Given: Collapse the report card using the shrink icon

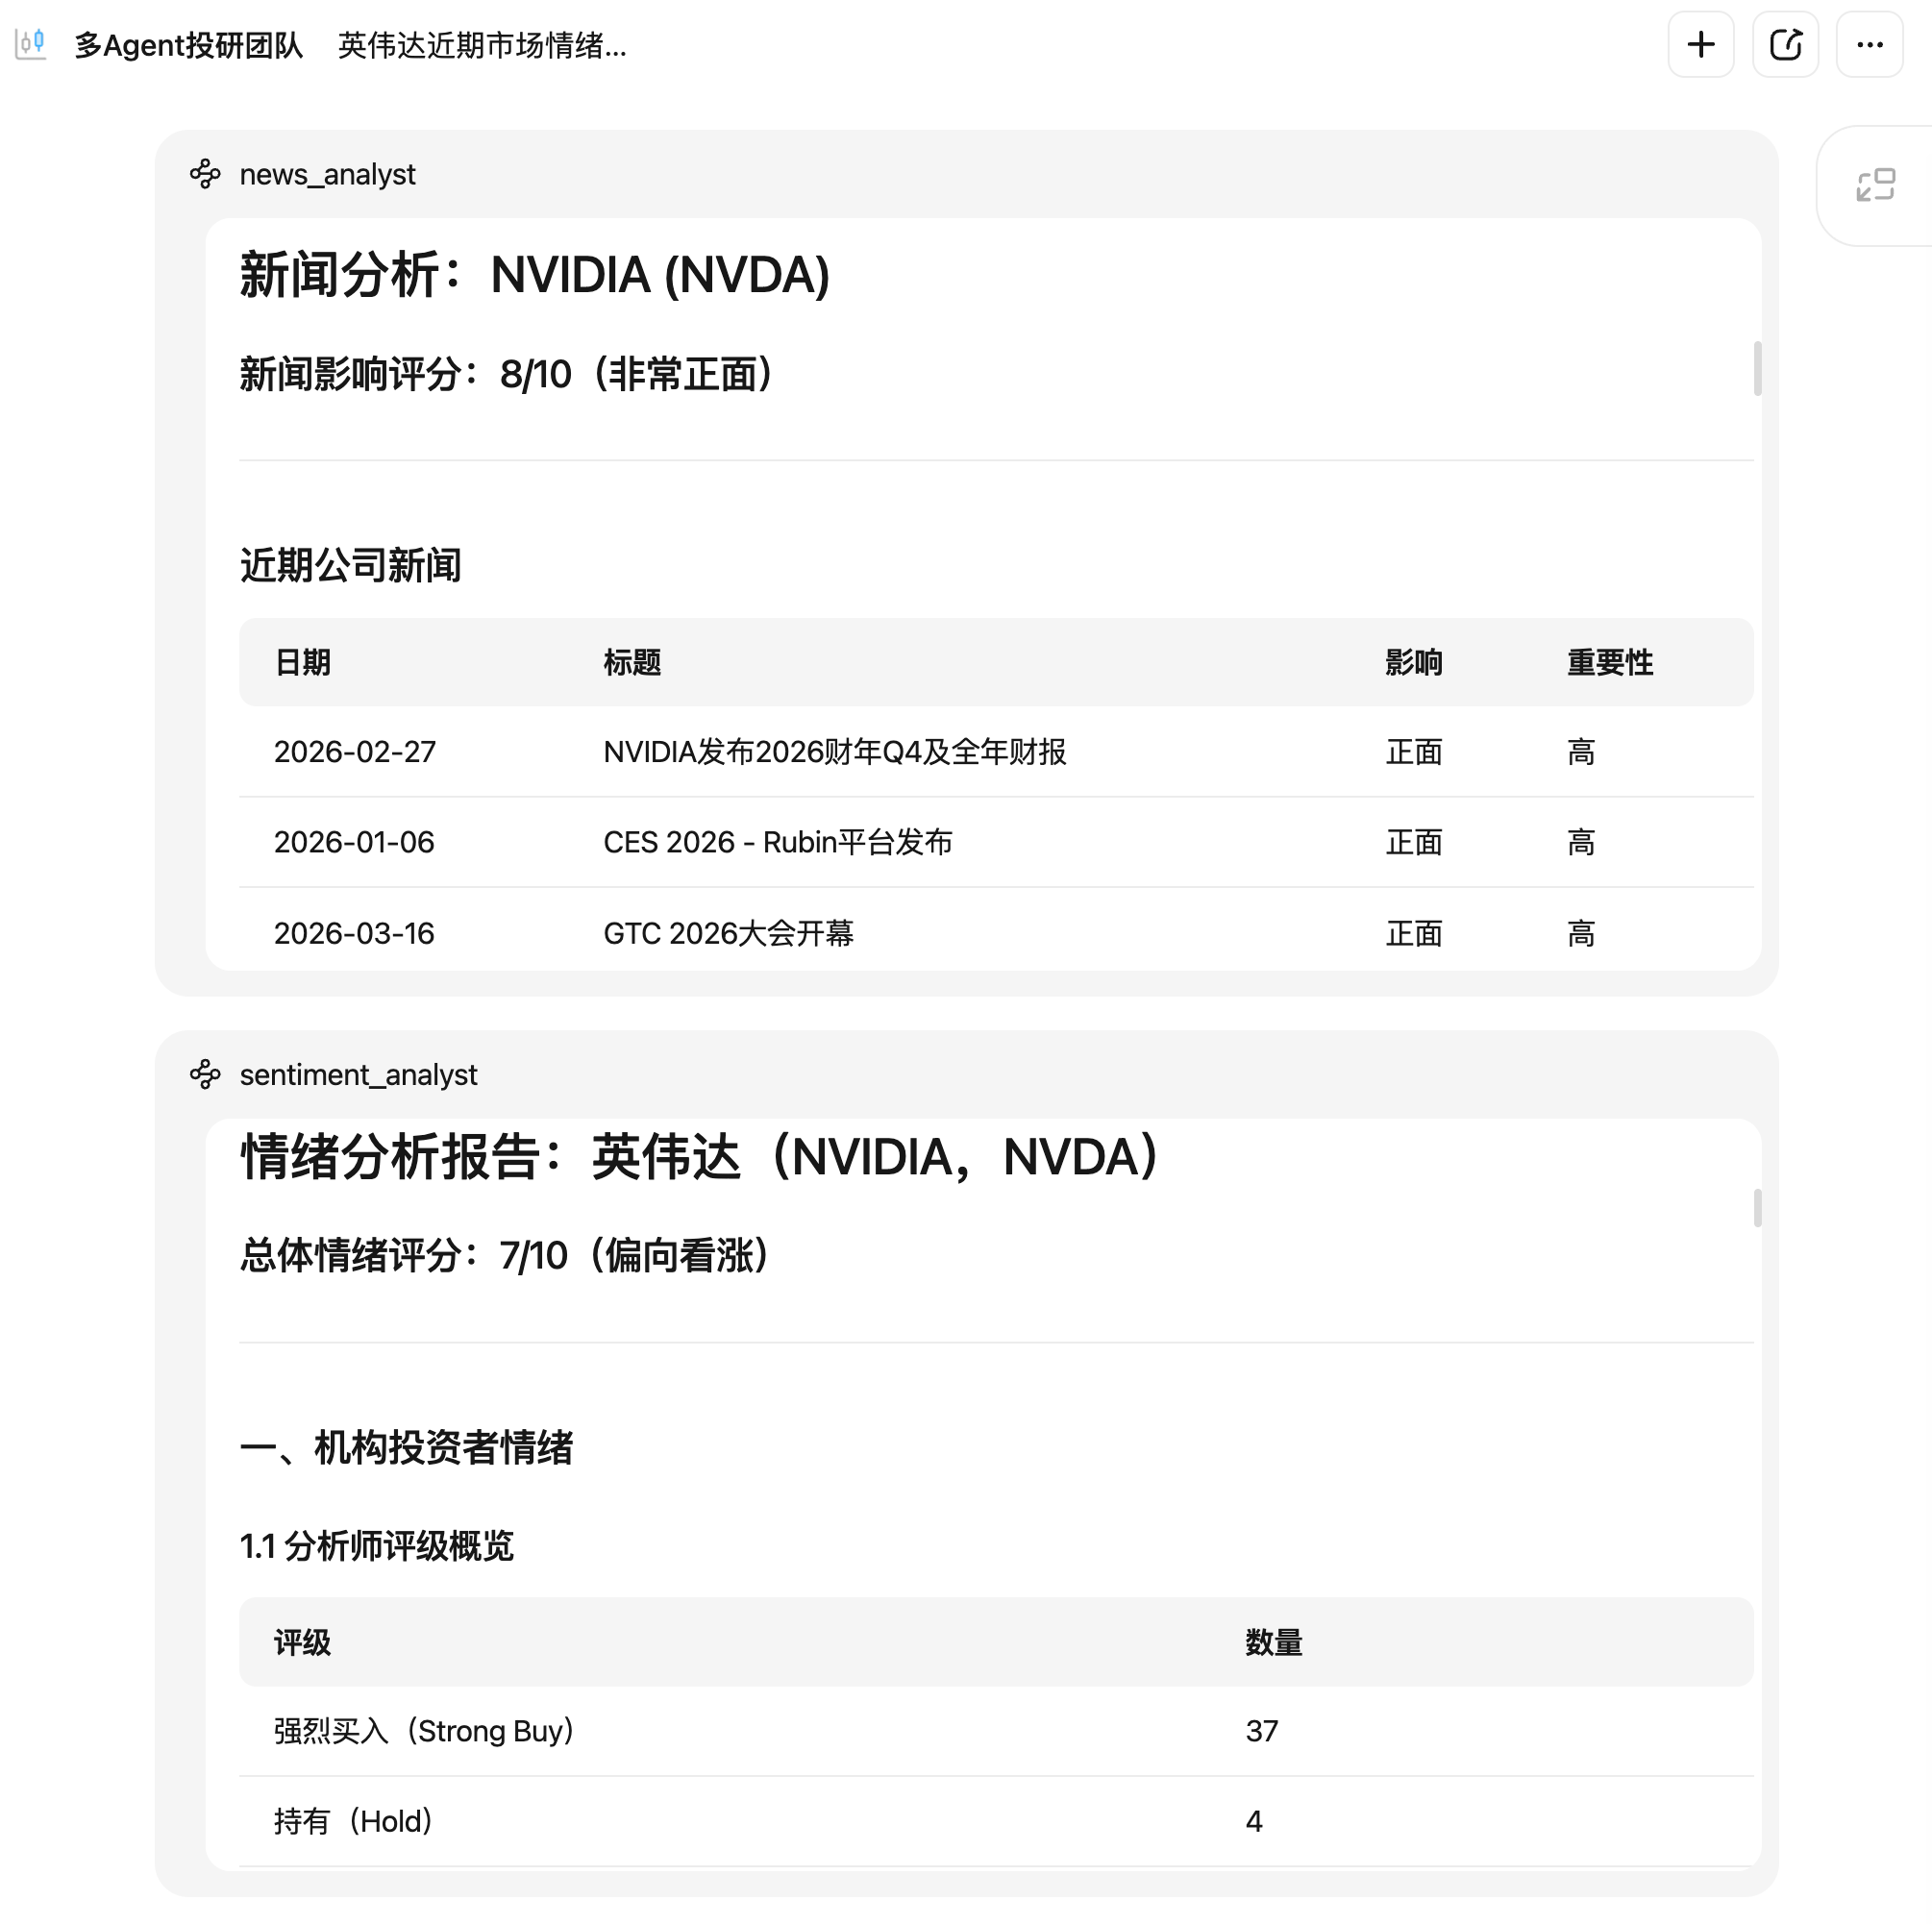Looking at the screenshot, I should pyautogui.click(x=1875, y=184).
